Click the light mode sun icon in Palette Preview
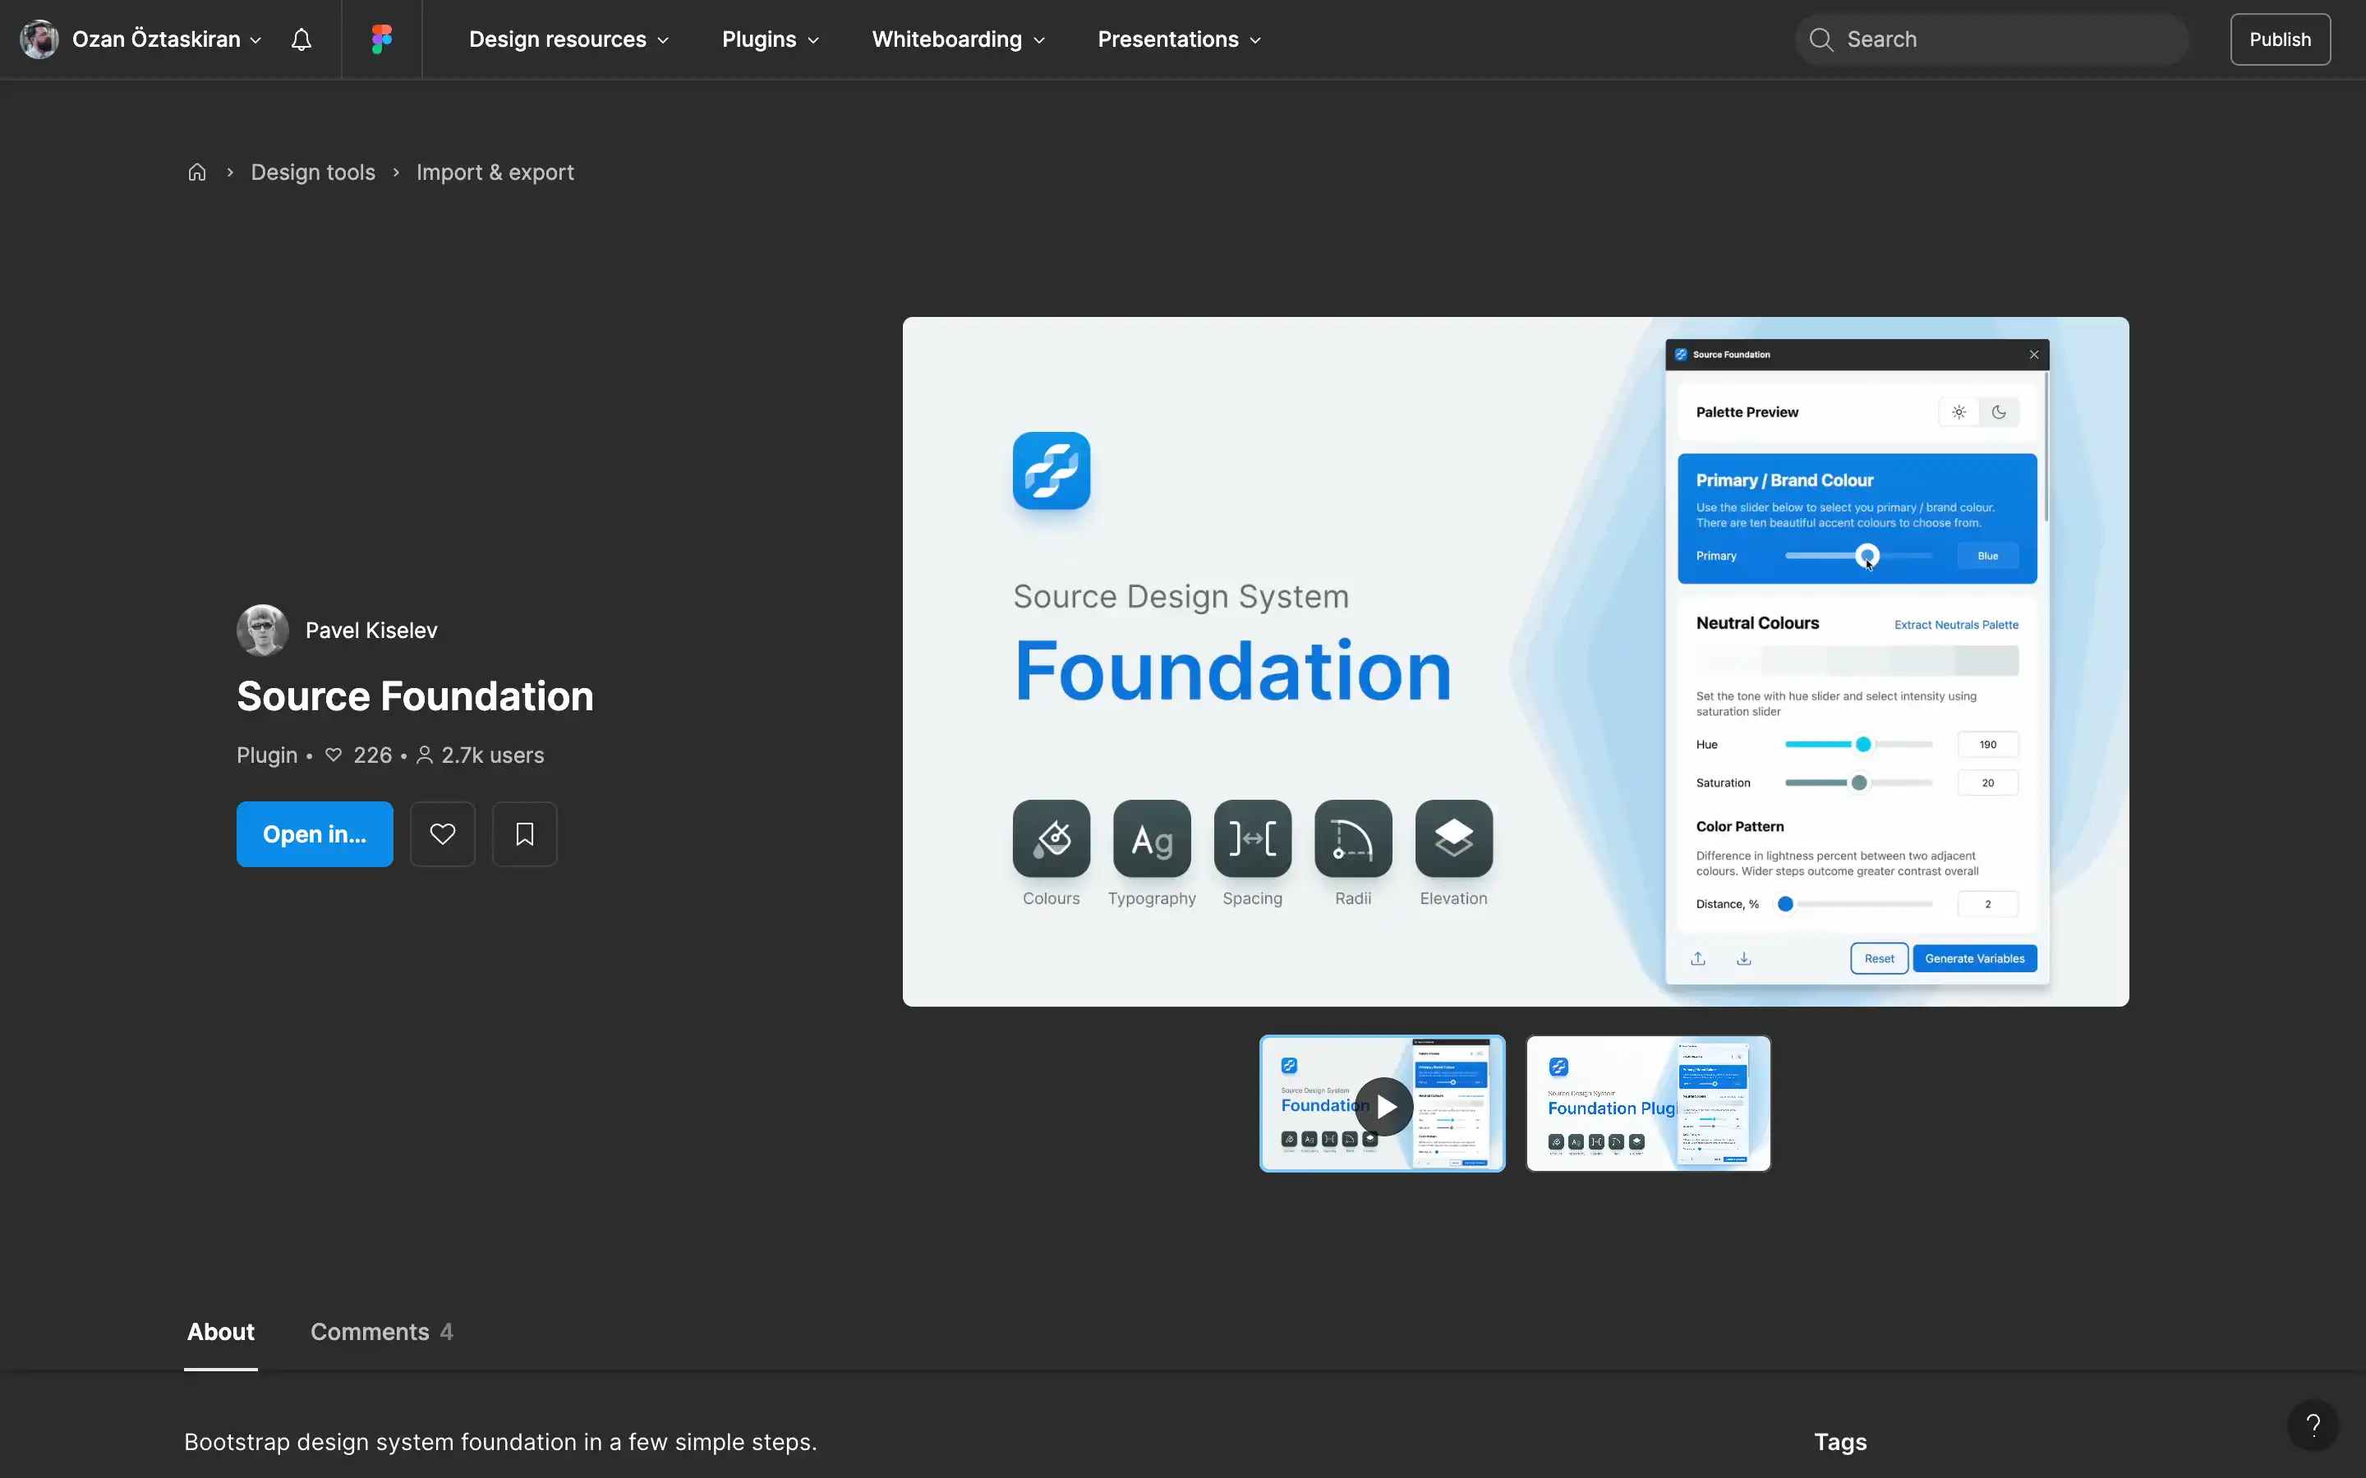The width and height of the screenshot is (2366, 1478). pos(1959,411)
